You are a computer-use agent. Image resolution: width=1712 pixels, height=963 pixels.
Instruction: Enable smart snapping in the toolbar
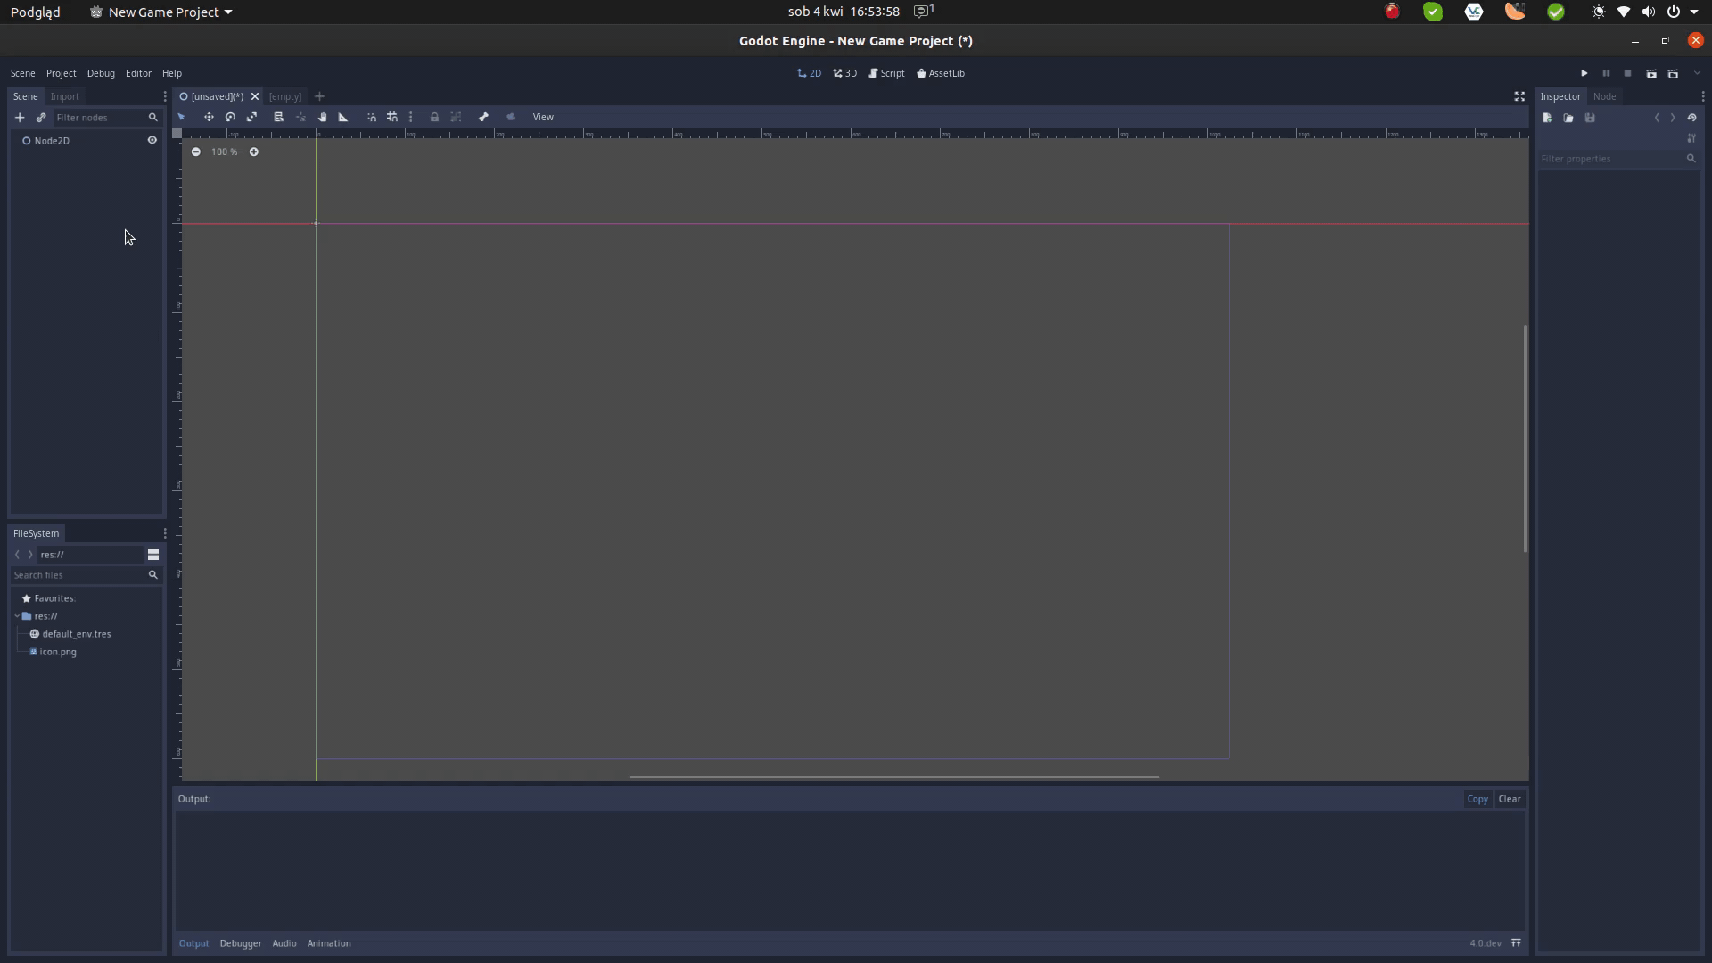(372, 117)
